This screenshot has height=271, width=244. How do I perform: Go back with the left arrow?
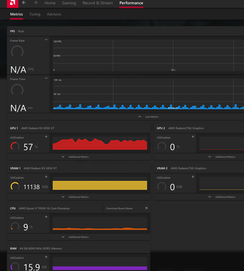(24, 3)
